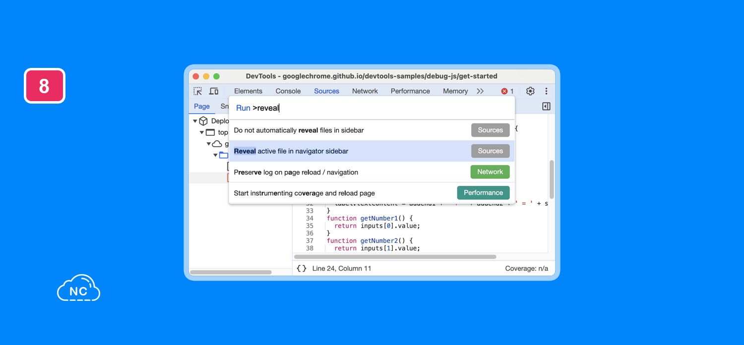Click the Sources badge on first command row

(490, 130)
